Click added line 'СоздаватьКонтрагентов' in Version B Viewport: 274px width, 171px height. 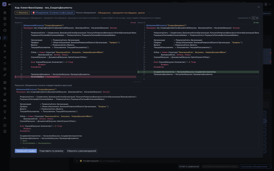pos(198,72)
